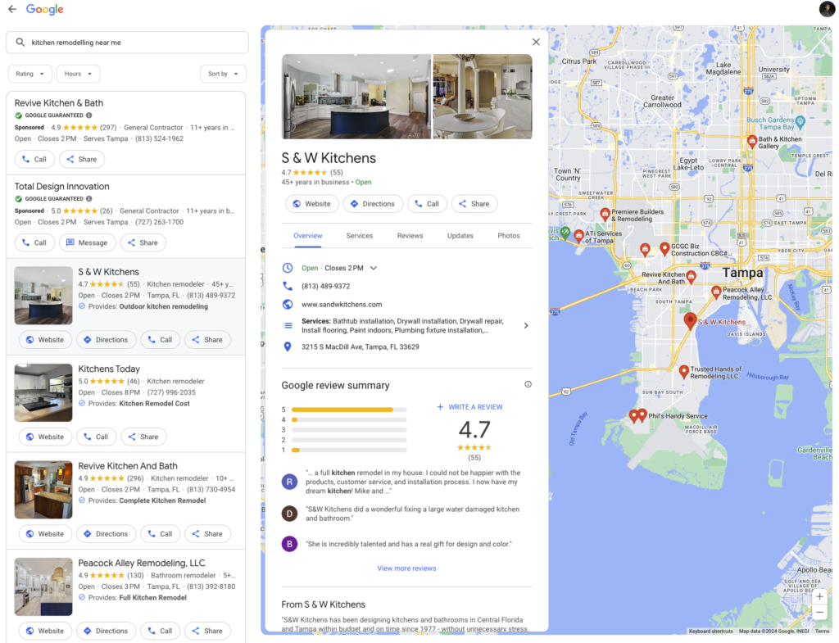Click WRITE A REVIEW

pyautogui.click(x=469, y=407)
